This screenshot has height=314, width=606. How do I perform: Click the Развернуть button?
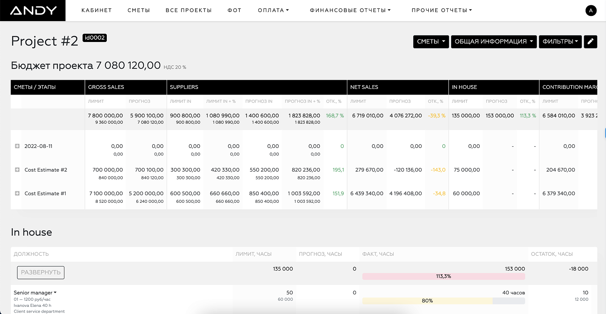(41, 272)
